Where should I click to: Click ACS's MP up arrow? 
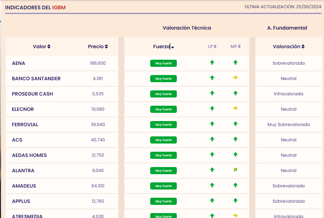(x=236, y=139)
